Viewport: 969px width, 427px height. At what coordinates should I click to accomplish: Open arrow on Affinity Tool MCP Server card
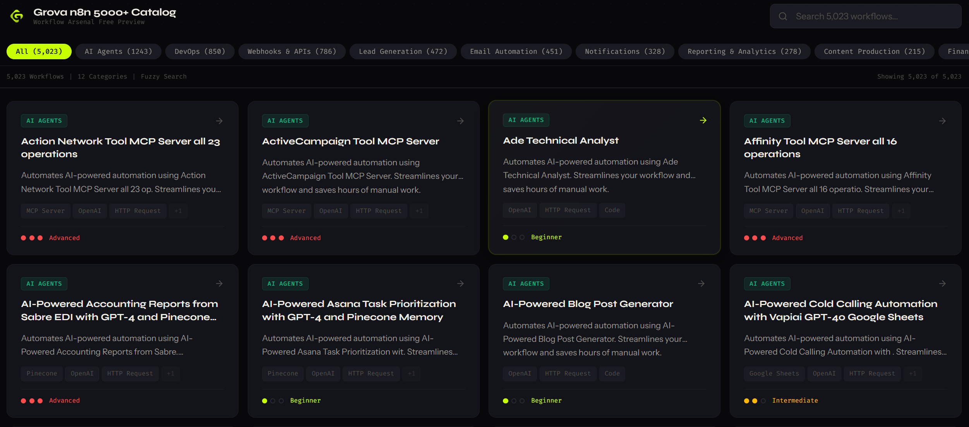942,121
